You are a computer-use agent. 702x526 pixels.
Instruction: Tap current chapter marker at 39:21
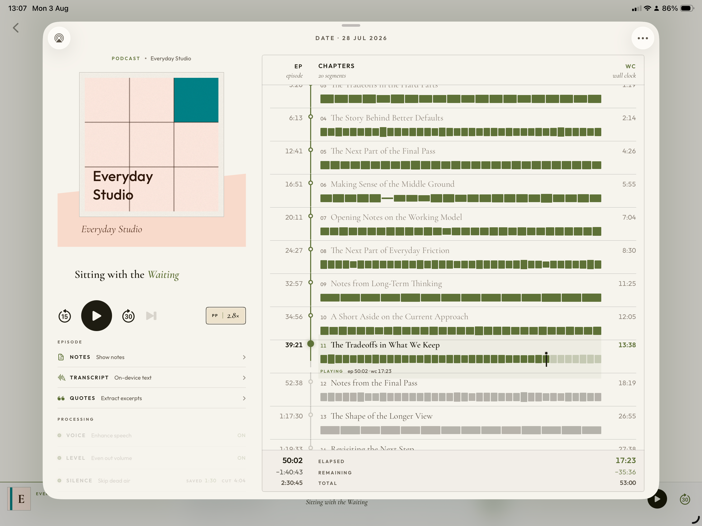311,344
